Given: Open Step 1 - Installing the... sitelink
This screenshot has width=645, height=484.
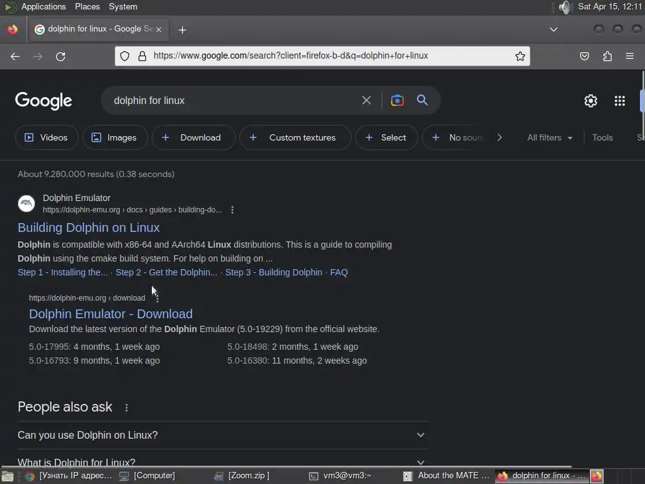Looking at the screenshot, I should coord(62,272).
